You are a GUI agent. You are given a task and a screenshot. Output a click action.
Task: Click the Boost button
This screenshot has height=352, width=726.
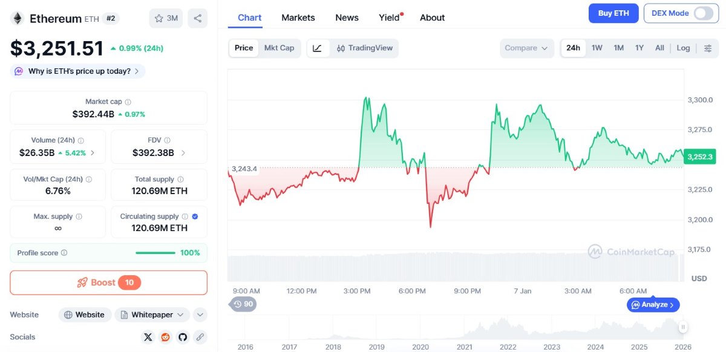point(109,282)
